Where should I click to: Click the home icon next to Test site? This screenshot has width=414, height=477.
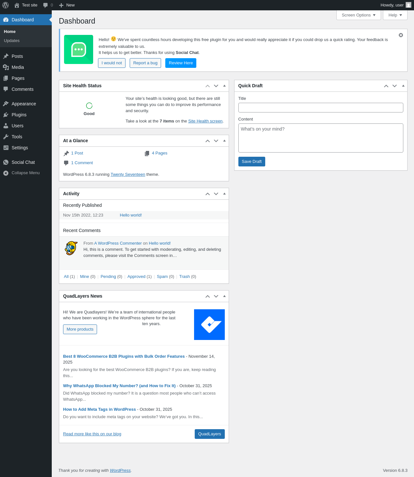pyautogui.click(x=17, y=5)
